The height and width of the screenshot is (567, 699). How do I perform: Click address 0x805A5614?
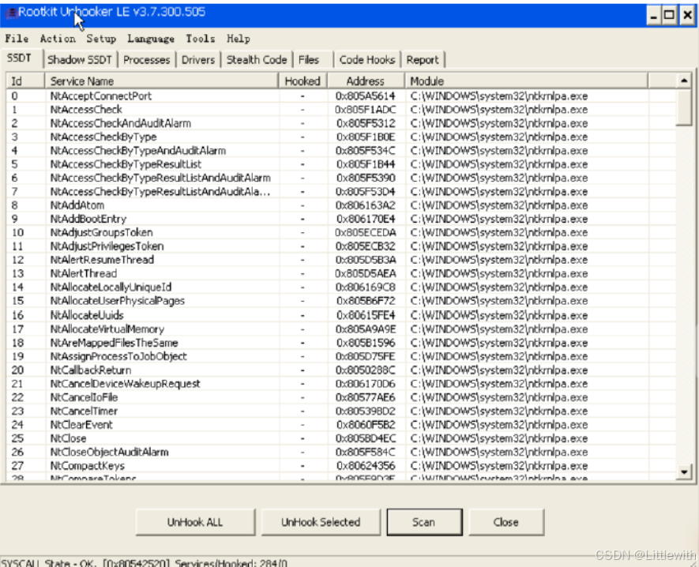[366, 96]
